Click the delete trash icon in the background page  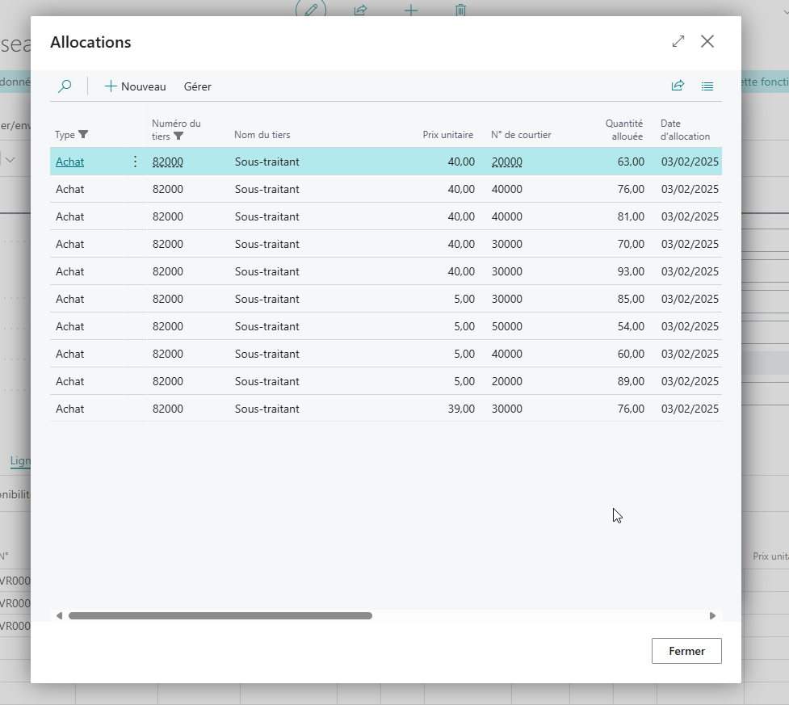click(x=460, y=10)
